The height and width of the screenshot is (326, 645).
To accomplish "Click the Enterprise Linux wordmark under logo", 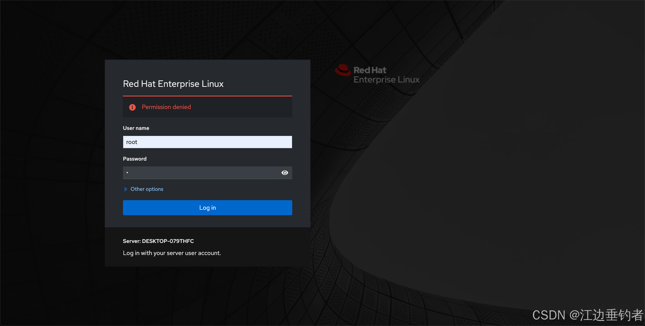I will coord(386,80).
